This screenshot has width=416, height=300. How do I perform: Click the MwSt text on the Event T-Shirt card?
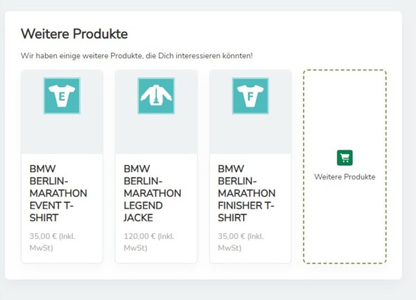pos(41,248)
